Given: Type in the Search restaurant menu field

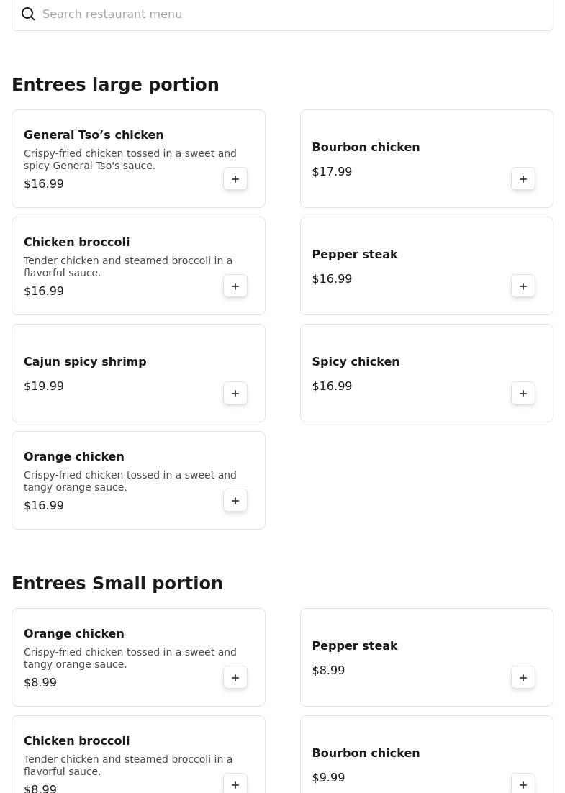Looking at the screenshot, I should pos(288,14).
